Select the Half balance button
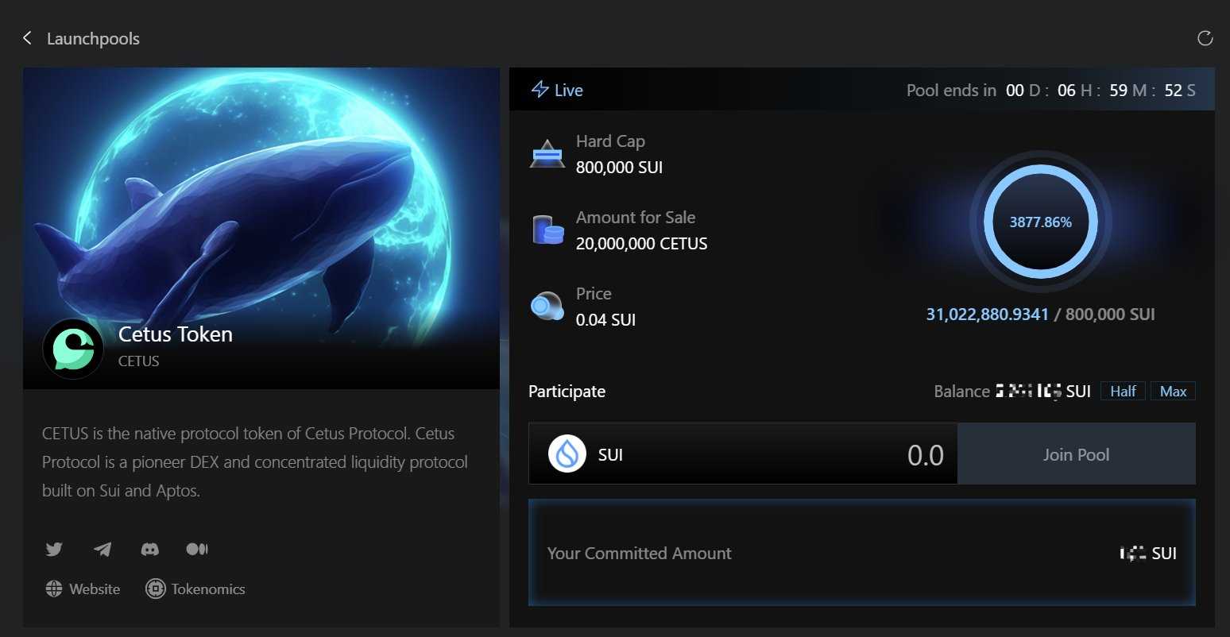 click(1123, 391)
